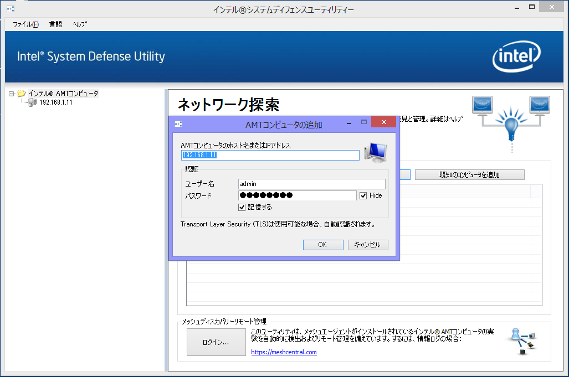569x377 pixels.
Task: Click the hostname or IP address field
Action: pyautogui.click(x=270, y=155)
